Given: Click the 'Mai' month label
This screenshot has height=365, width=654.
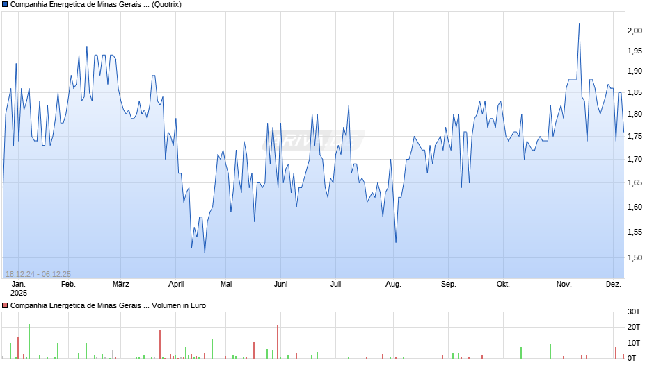Looking at the screenshot, I should (226, 285).
